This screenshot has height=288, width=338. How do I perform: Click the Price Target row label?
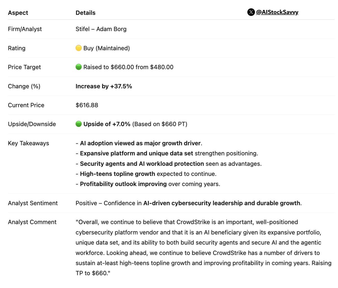pos(24,67)
